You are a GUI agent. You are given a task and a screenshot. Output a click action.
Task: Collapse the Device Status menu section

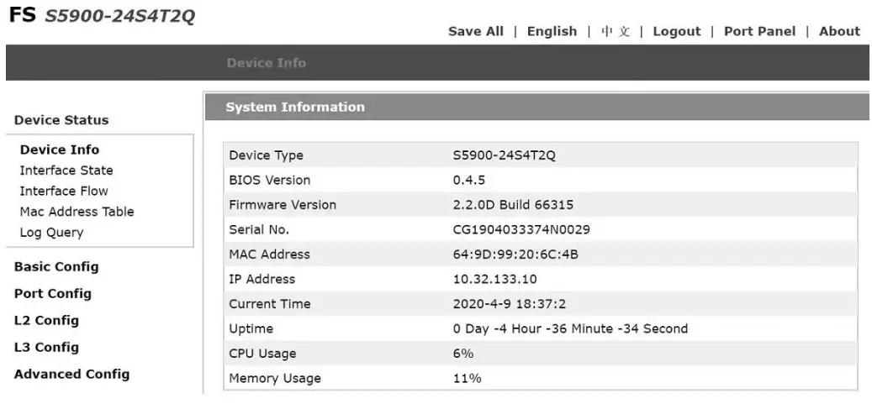[61, 120]
